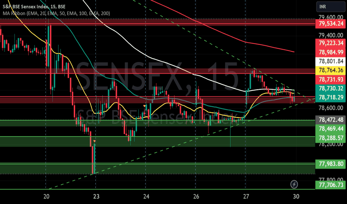
Task: Click the 79,223.34 red price label
Action: pyautogui.click(x=330, y=43)
